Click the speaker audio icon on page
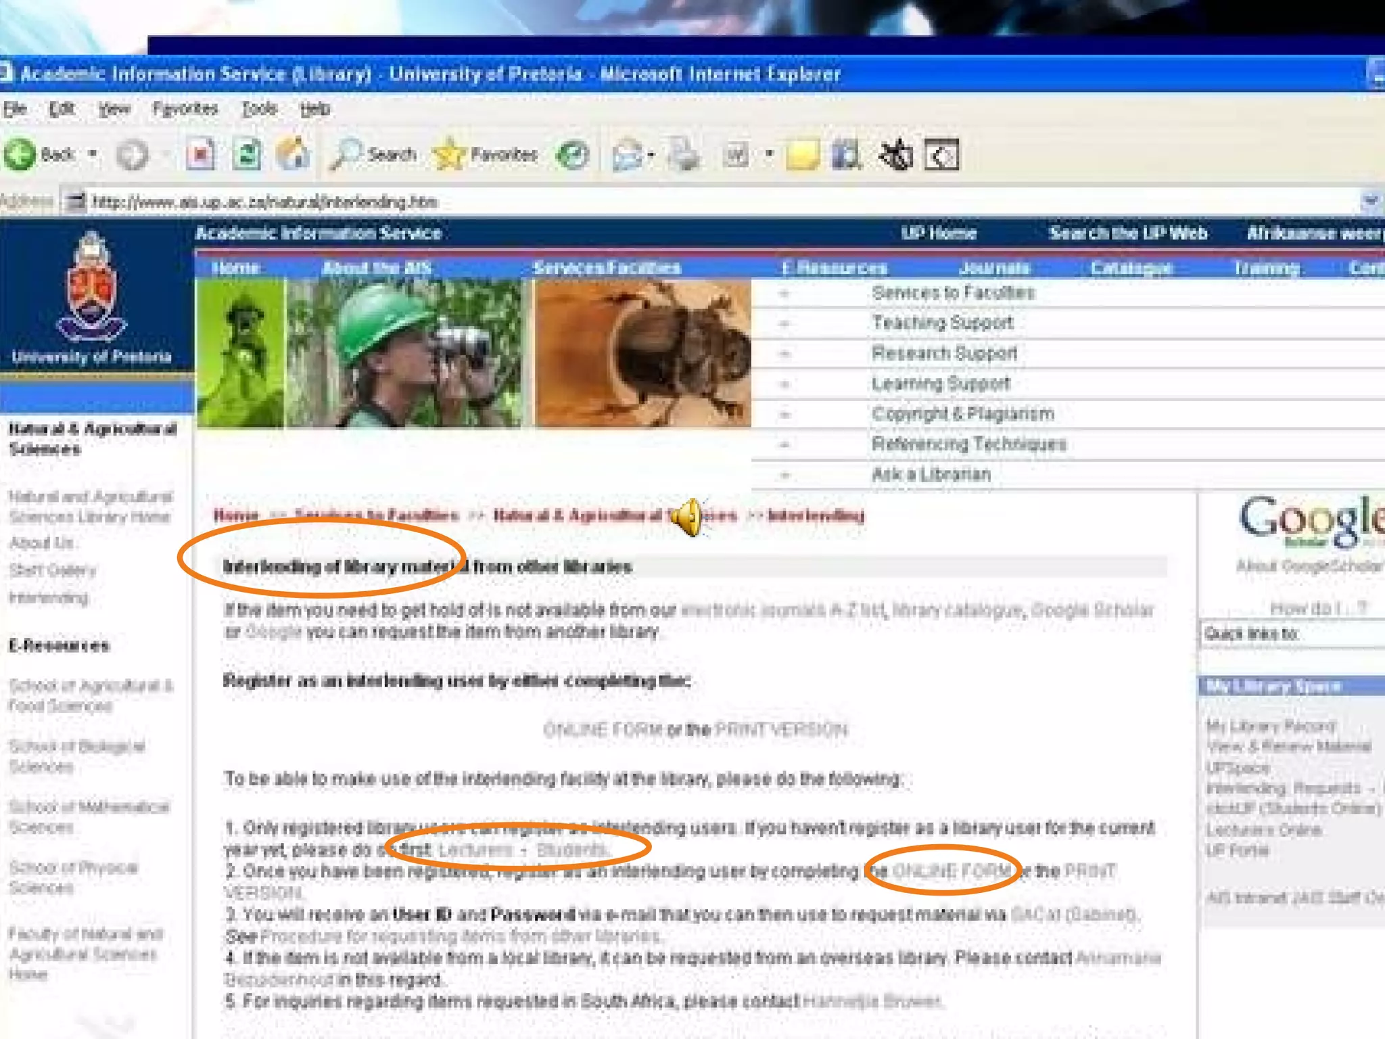The height and width of the screenshot is (1039, 1385). point(687,517)
